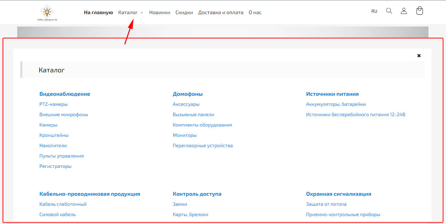This screenshot has width=446, height=224.
Task: Open the О нас page
Action: [x=255, y=12]
